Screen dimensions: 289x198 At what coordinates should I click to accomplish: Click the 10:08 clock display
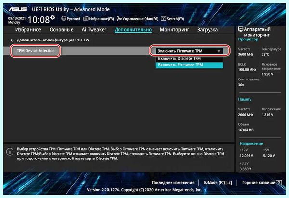coord(39,20)
